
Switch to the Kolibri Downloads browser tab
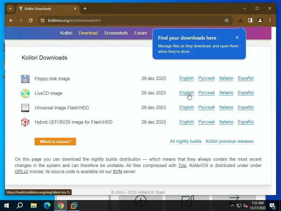point(47,9)
